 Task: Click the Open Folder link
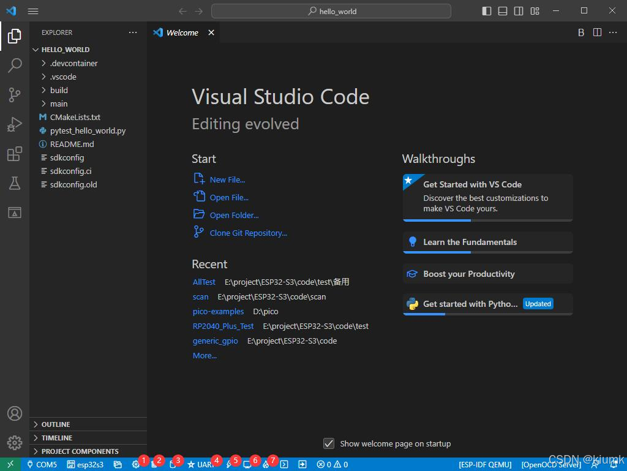(235, 215)
